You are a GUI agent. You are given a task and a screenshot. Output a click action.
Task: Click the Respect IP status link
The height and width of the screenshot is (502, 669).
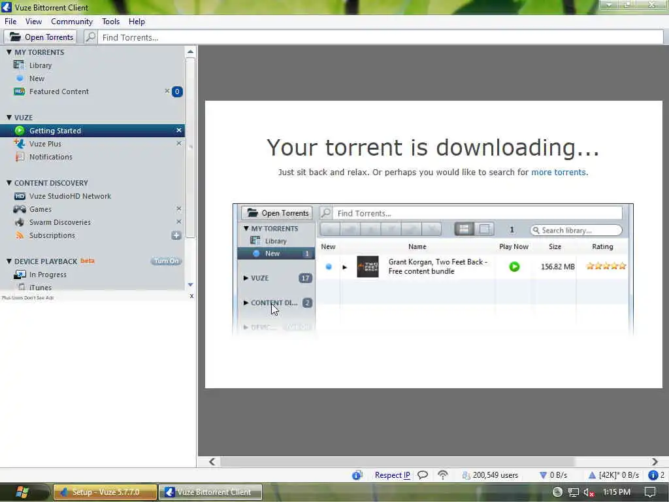point(392,475)
